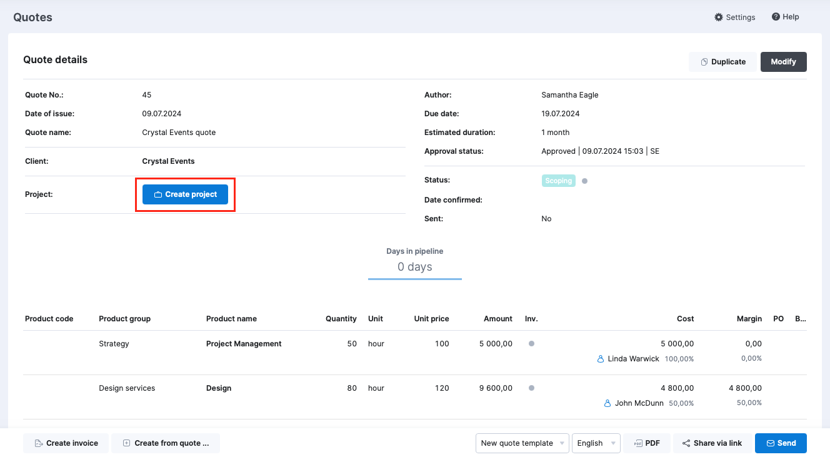Click the Margin column header

click(x=749, y=319)
